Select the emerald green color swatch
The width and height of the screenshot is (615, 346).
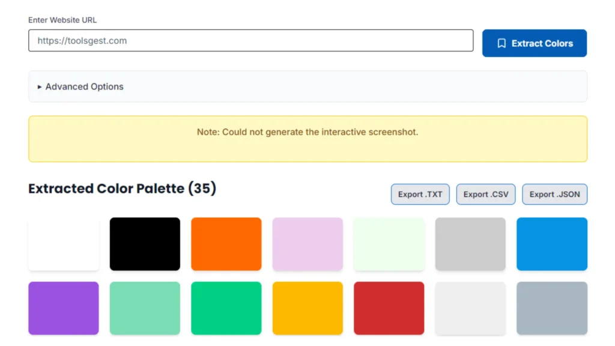tap(226, 308)
